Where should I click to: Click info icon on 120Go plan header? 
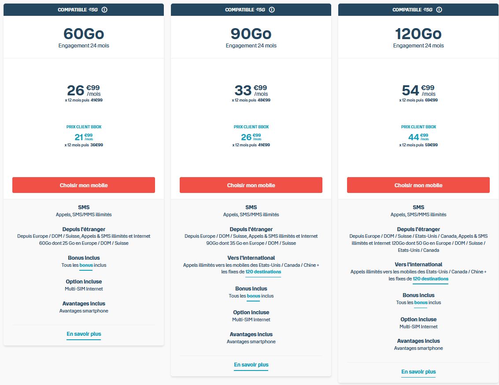tap(439, 10)
